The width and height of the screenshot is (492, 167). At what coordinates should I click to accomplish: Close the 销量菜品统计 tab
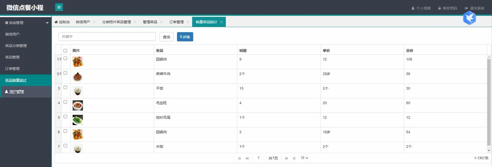pyautogui.click(x=221, y=22)
